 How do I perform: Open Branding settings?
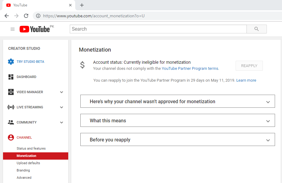(x=23, y=170)
